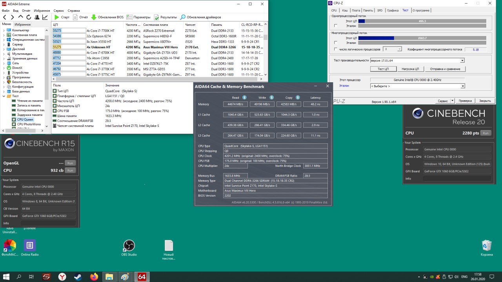
Task: Expand Системная плата tree node
Action: 4,35
